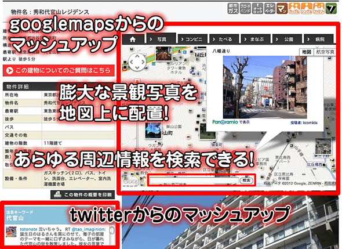Click the 検索 search button
The width and height of the screenshot is (342, 249).
click(246, 181)
